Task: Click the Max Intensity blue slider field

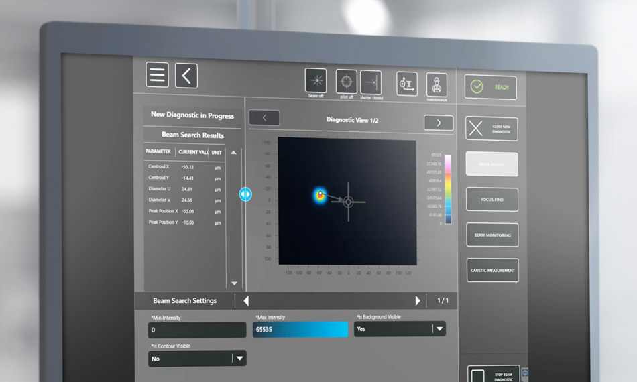Action: click(x=300, y=329)
